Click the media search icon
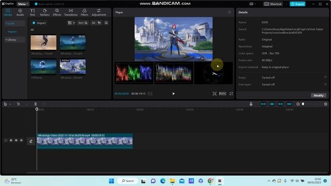331x186 pixels. pos(106,23)
